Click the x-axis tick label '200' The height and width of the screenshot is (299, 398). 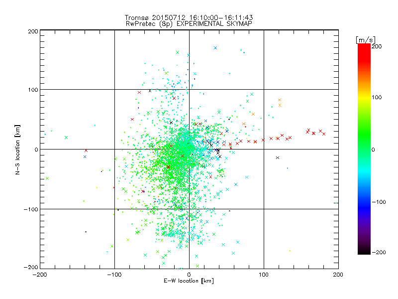coord(338,275)
